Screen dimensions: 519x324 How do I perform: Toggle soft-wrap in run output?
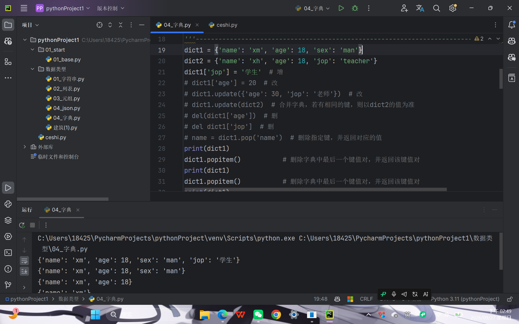(x=24, y=261)
